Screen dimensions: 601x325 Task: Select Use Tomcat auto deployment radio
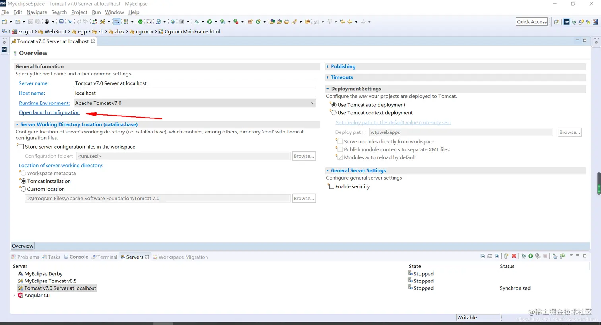point(334,105)
